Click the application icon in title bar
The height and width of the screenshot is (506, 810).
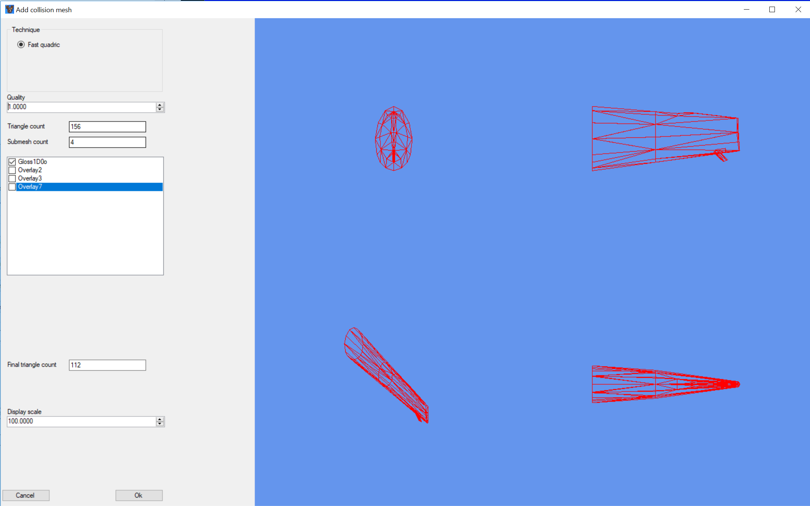[10, 9]
